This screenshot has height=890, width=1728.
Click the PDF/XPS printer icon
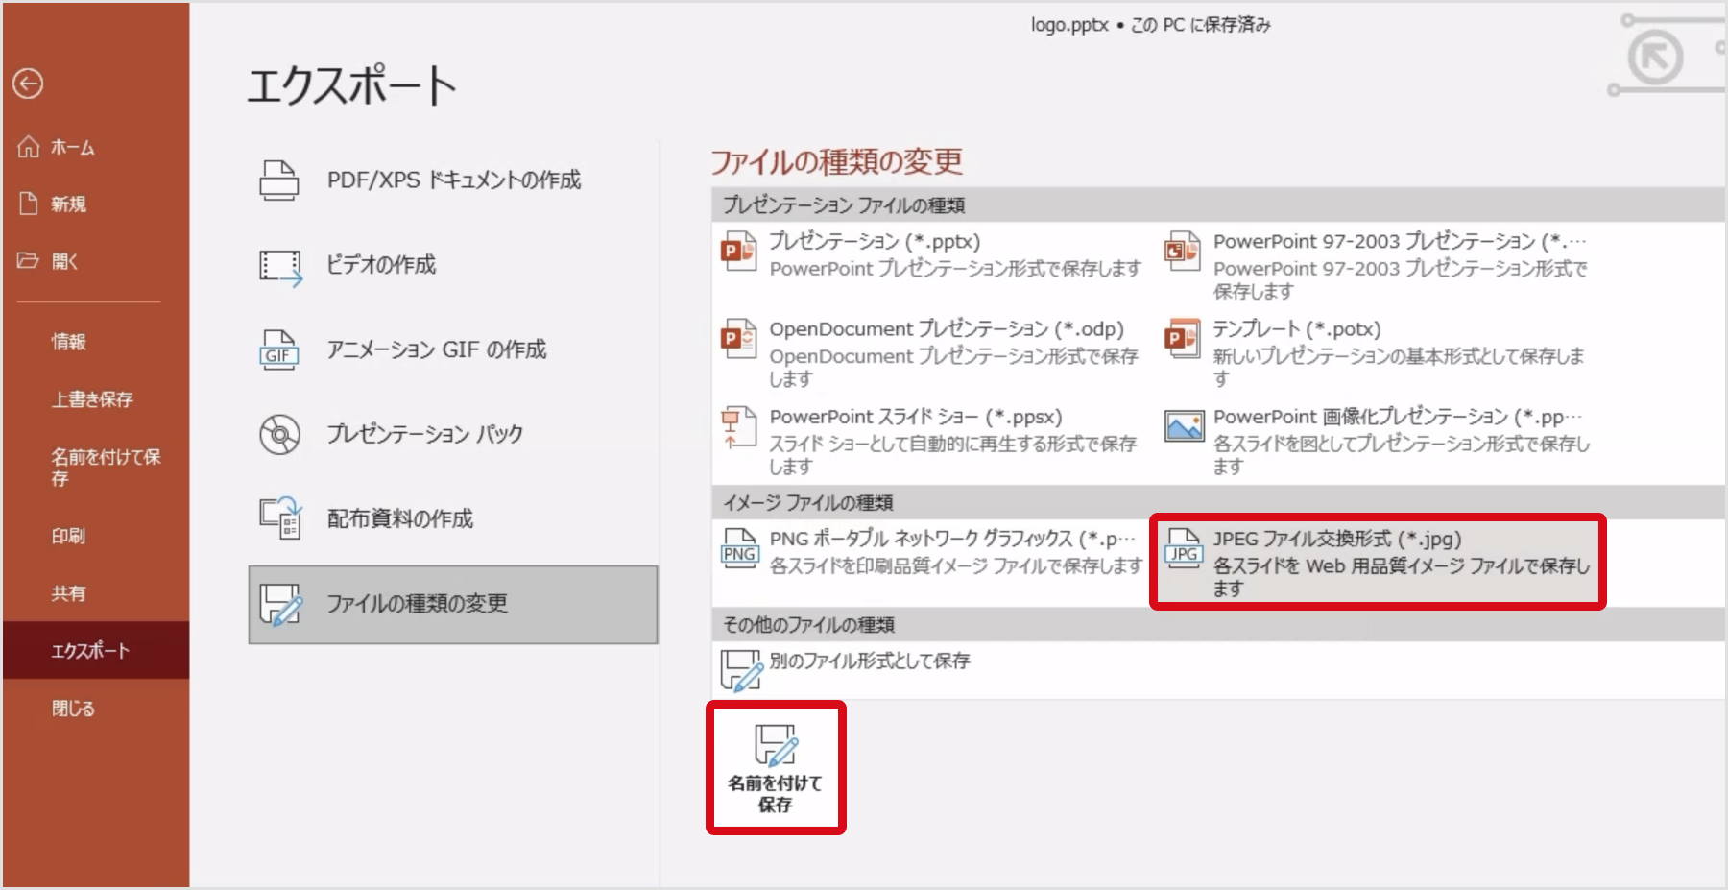[279, 180]
